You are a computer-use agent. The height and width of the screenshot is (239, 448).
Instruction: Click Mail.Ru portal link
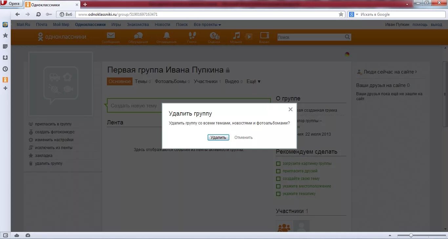tap(23, 25)
